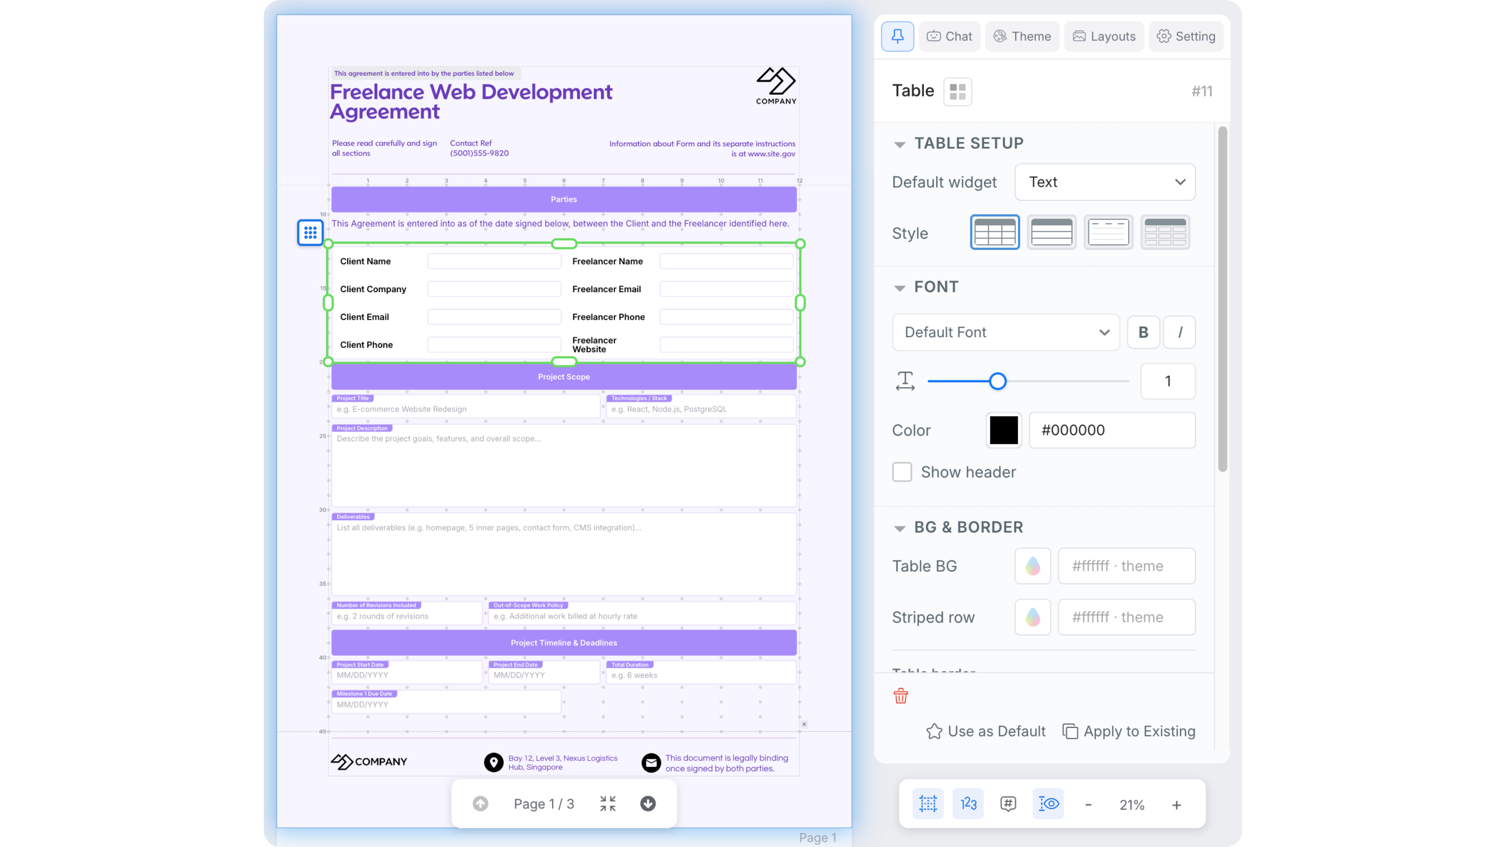
Task: Collapse the TABLE SETUP section
Action: point(900,144)
